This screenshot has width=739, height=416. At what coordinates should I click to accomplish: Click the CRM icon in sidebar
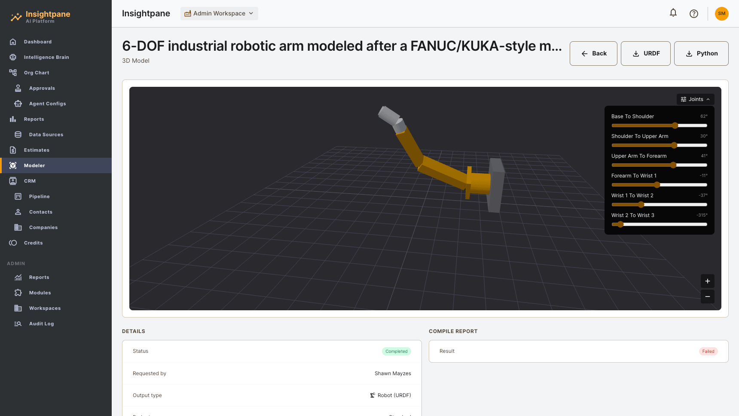pos(13,181)
